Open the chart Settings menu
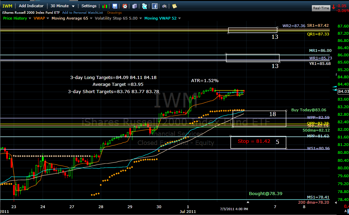The height and width of the screenshot is (215, 349). coord(89,6)
